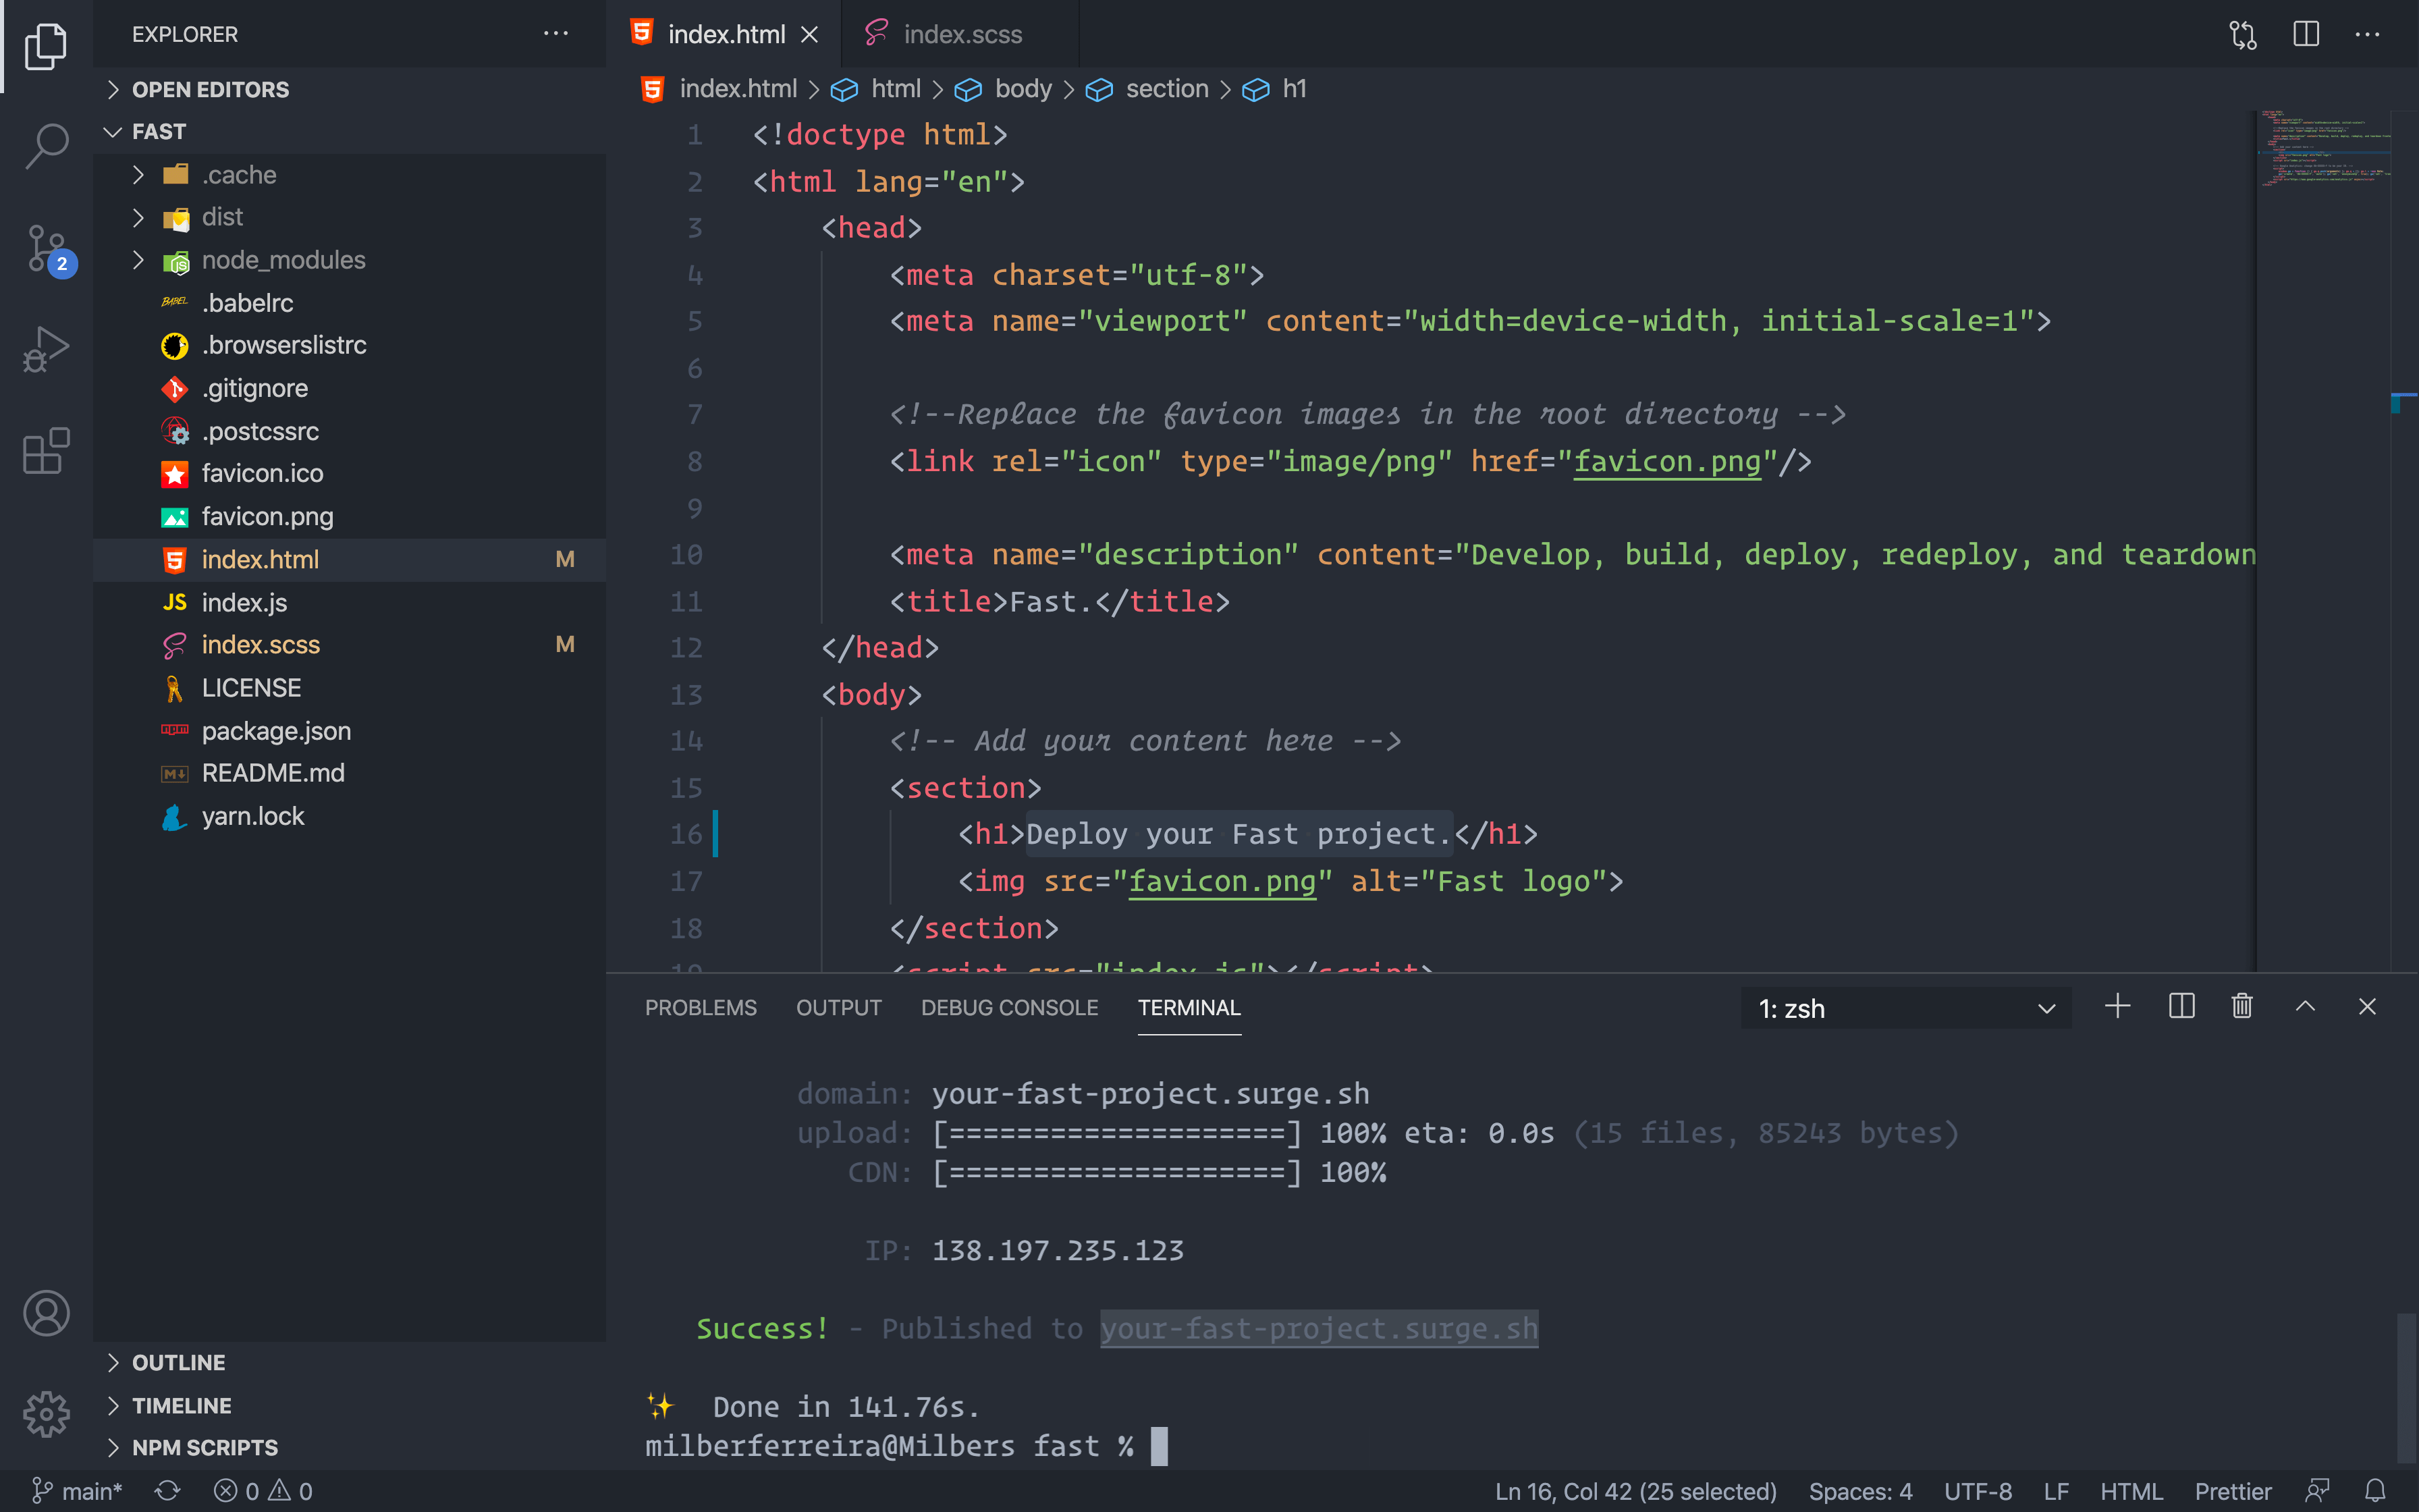The image size is (2419, 1512).
Task: Click the your-fast-project.surge.sh link in terminal
Action: pyautogui.click(x=1318, y=1328)
